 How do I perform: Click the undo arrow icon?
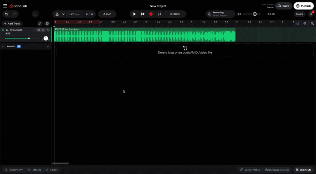point(6,14)
